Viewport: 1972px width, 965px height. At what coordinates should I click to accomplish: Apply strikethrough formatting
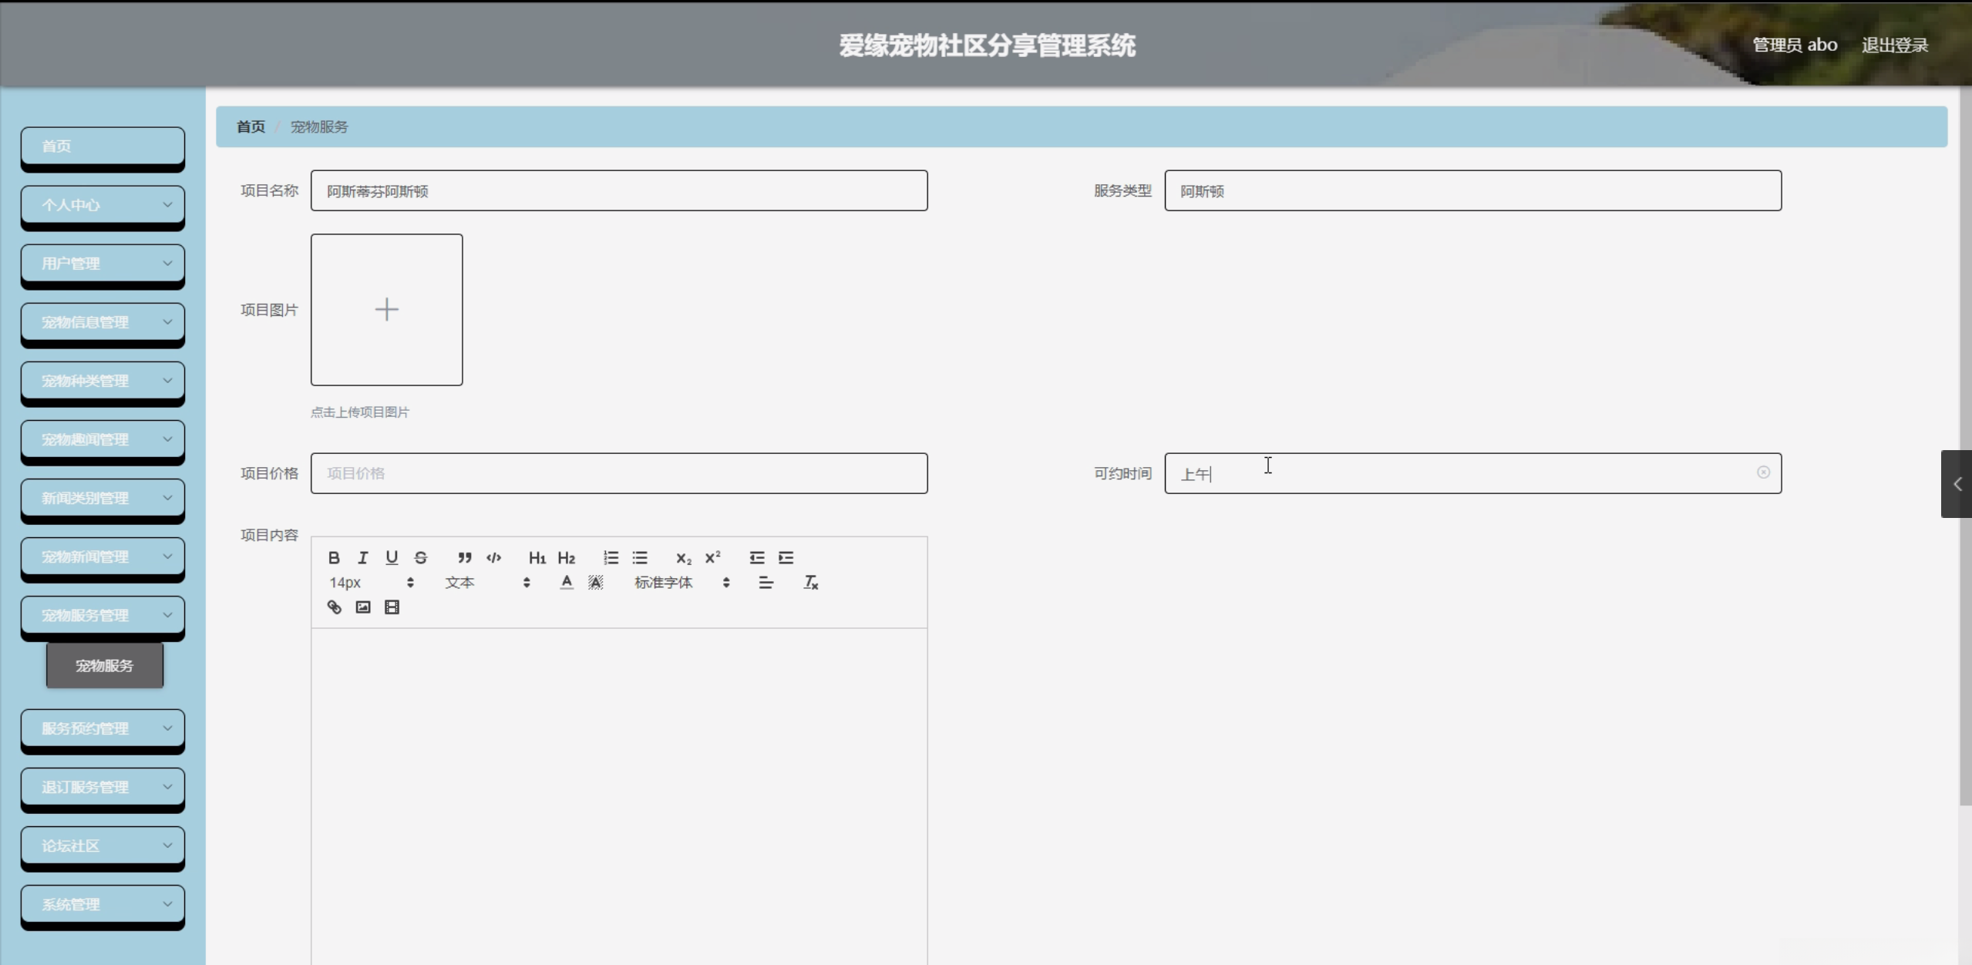point(421,557)
